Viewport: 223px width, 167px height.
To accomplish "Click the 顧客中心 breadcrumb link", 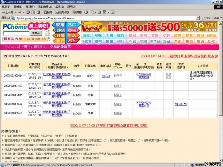I will coord(40,47).
